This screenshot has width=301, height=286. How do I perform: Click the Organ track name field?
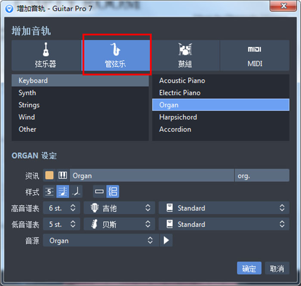coord(151,175)
